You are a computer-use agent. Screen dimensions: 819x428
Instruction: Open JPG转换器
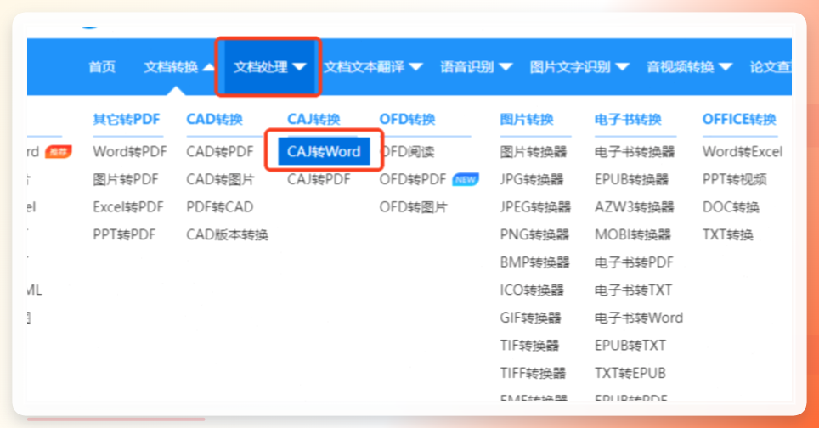coord(532,179)
